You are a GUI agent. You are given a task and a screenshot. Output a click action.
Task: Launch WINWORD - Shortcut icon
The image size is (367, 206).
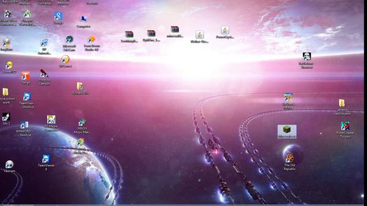coord(24,125)
